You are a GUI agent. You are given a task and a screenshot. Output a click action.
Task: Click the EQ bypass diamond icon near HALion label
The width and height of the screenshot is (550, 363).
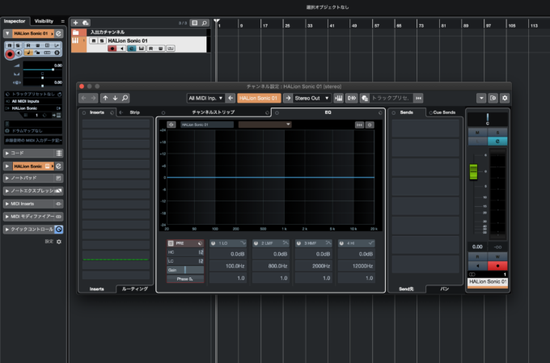[x=171, y=125]
